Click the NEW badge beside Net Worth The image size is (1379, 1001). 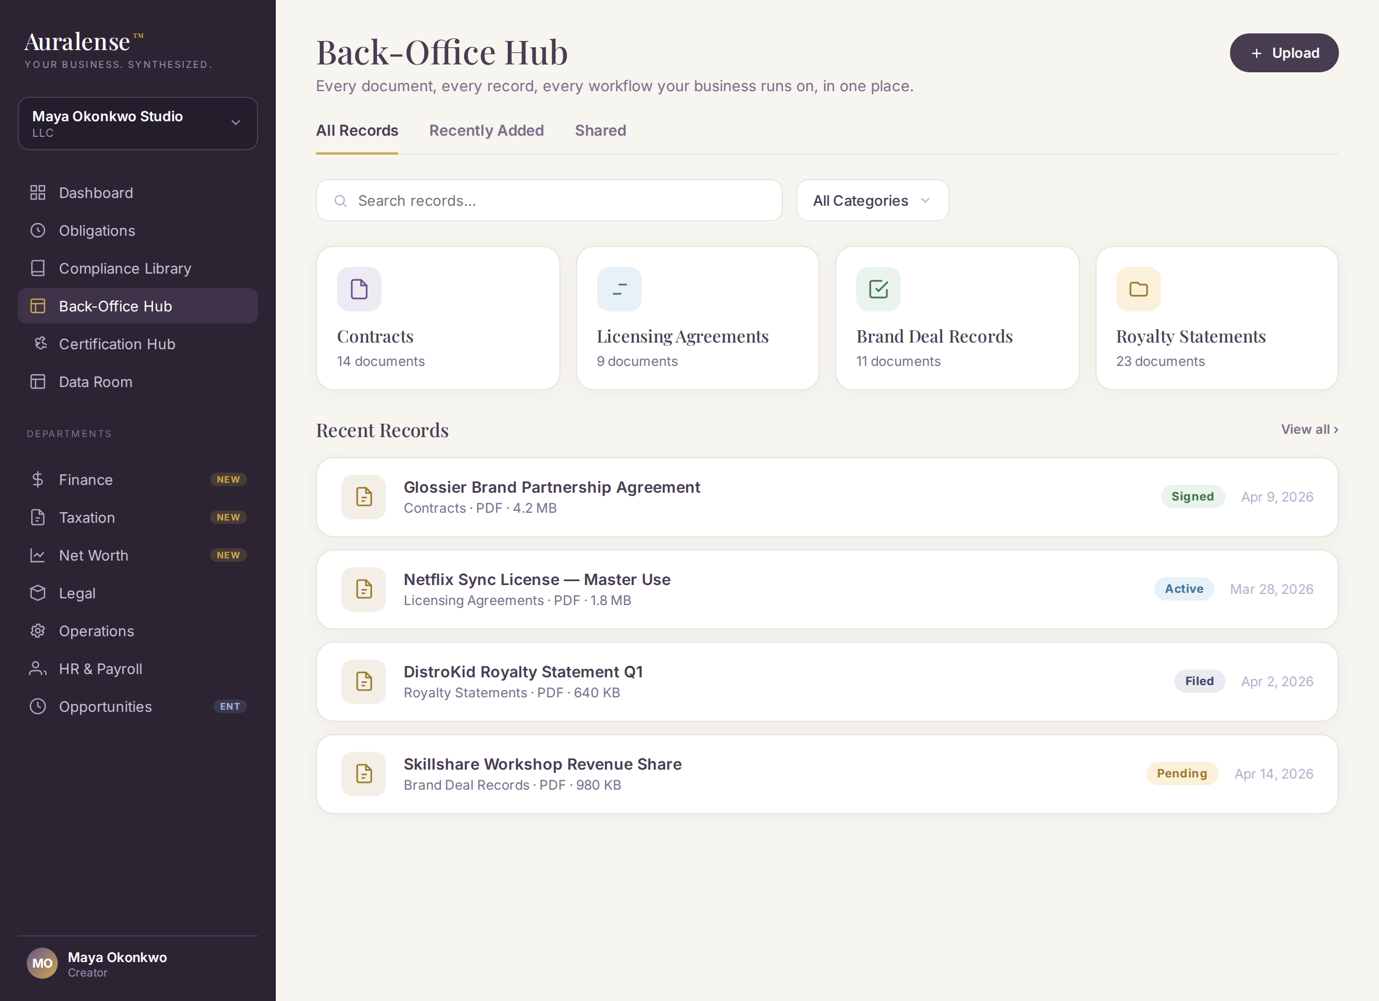click(229, 555)
